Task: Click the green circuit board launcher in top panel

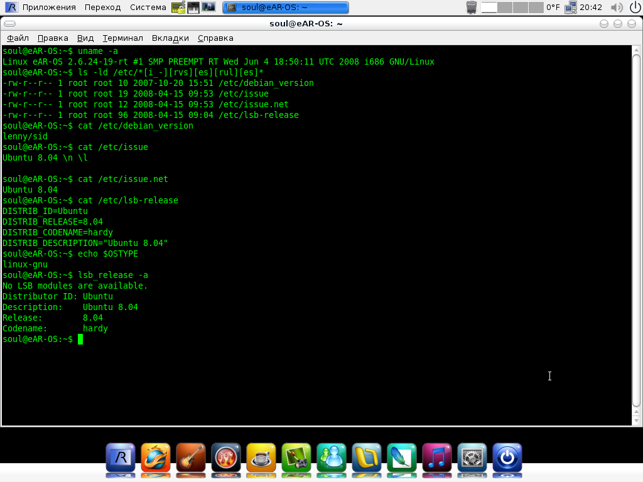Action: point(178,8)
